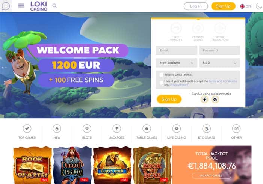Click into the Email input field
The width and height of the screenshot is (263, 184).
point(177,50)
